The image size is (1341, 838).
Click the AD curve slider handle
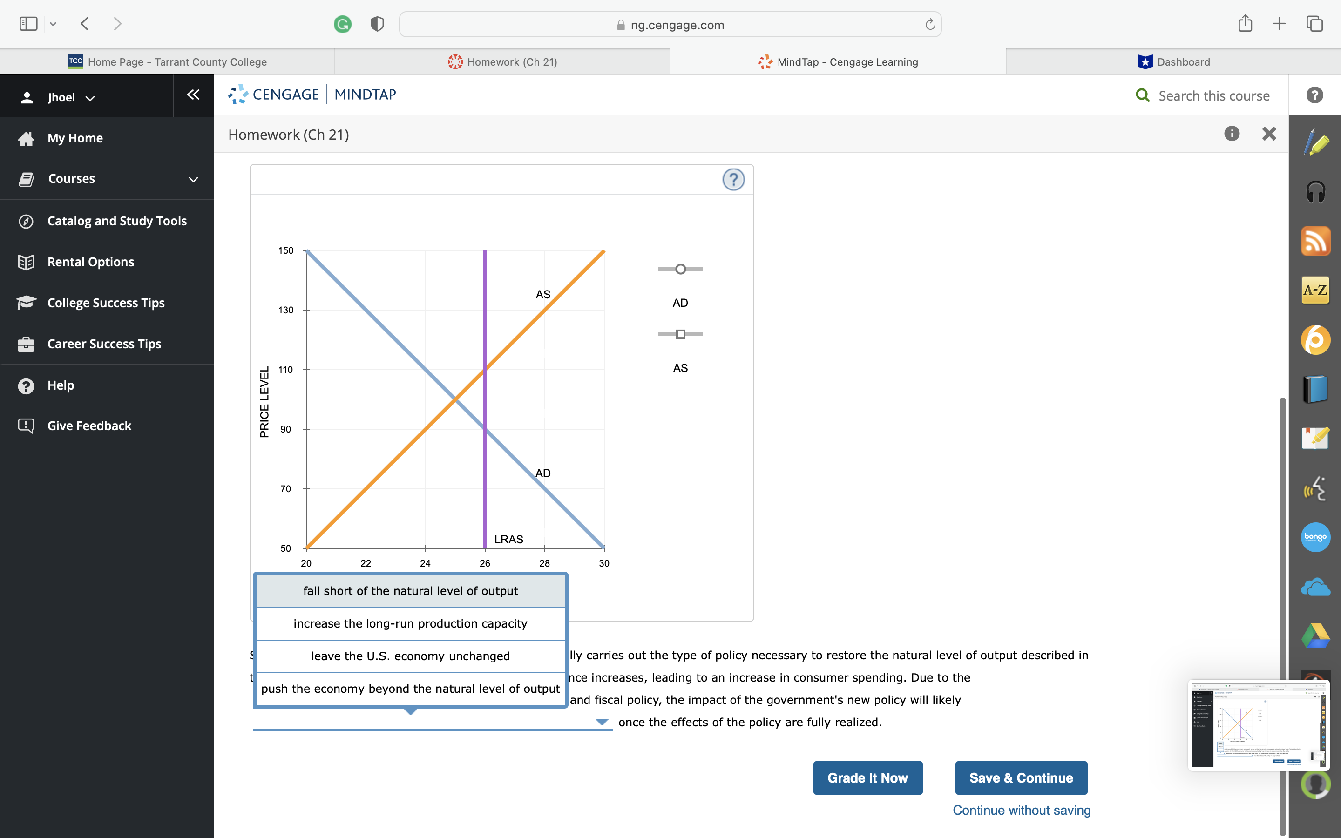(680, 270)
